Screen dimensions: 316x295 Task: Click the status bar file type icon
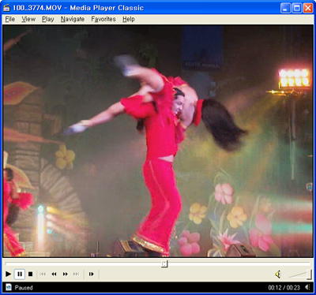tap(9, 287)
